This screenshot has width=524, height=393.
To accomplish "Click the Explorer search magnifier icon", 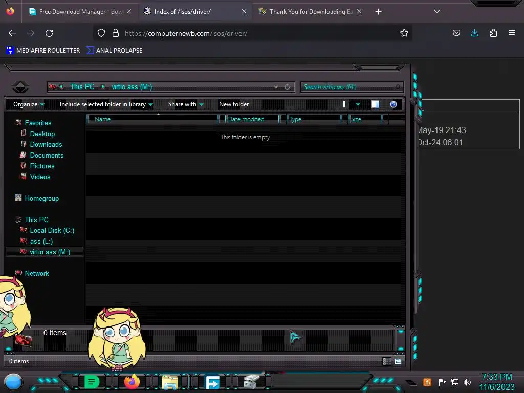I will point(398,87).
